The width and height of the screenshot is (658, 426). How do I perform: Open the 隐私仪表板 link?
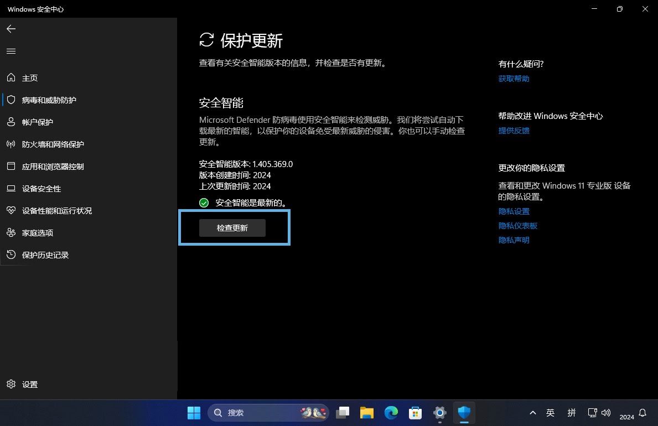tap(517, 226)
